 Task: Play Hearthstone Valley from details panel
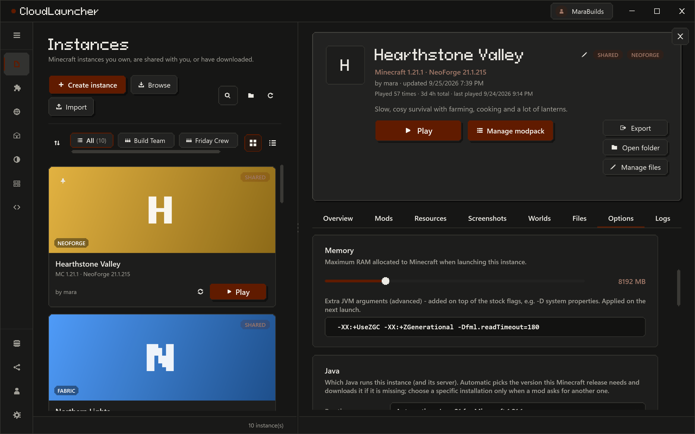tap(418, 131)
